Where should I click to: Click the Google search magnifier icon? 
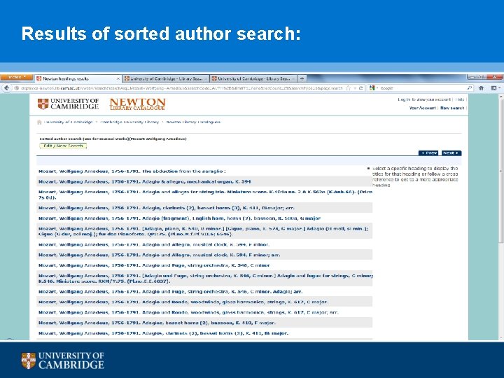coord(469,87)
